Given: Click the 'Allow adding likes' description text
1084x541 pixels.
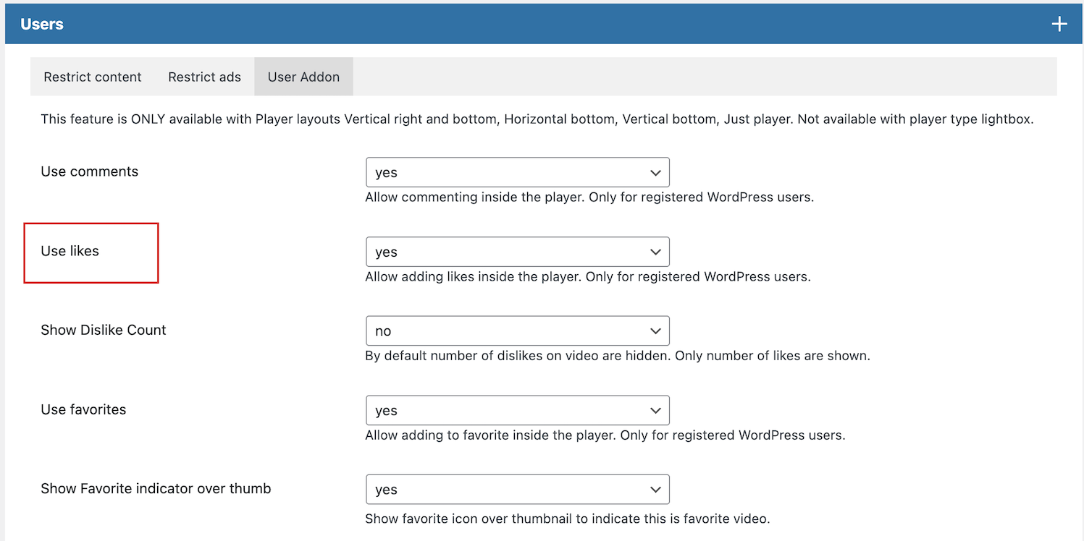Looking at the screenshot, I should (587, 276).
